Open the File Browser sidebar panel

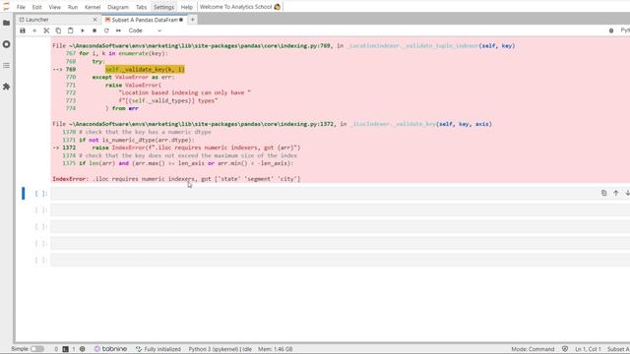click(x=7, y=23)
